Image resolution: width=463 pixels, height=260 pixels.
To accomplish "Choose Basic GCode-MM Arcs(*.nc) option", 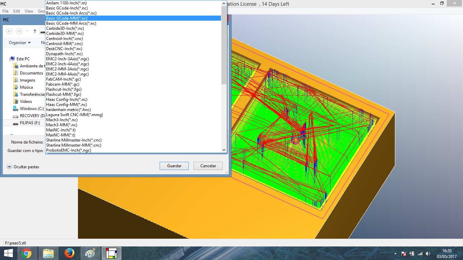I will 133,23.
